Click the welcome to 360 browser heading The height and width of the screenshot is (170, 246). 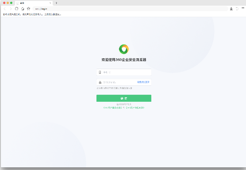point(124,59)
